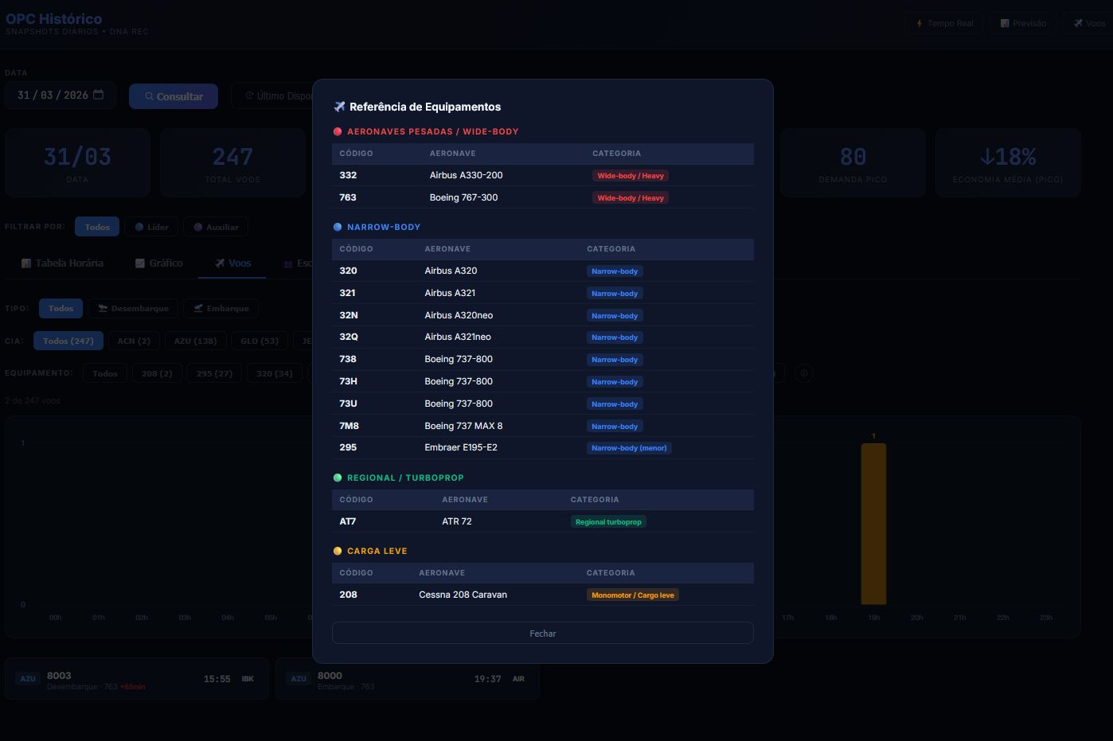Filter by Auxiliar
The image size is (1113, 741).
tap(216, 227)
